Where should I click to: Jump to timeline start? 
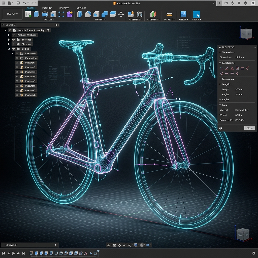[4, 253]
